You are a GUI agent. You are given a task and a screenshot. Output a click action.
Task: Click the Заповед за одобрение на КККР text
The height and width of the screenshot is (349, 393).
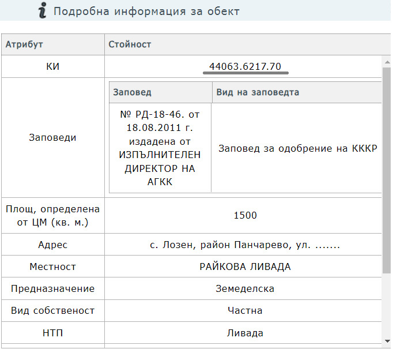coord(297,148)
